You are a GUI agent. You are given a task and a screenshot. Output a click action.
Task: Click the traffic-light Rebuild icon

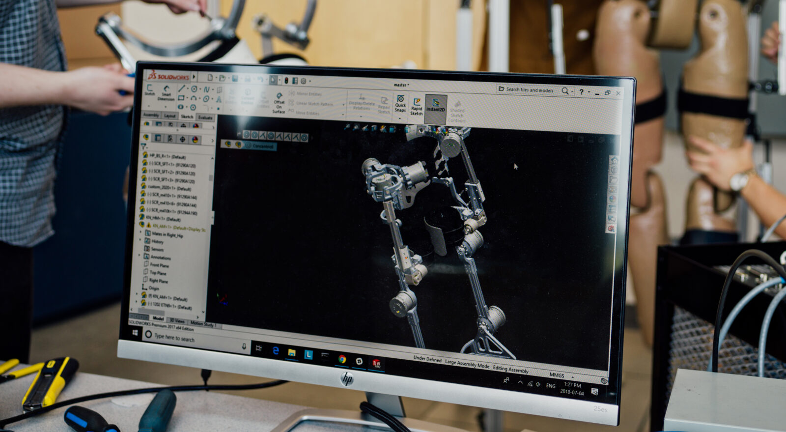click(x=287, y=80)
